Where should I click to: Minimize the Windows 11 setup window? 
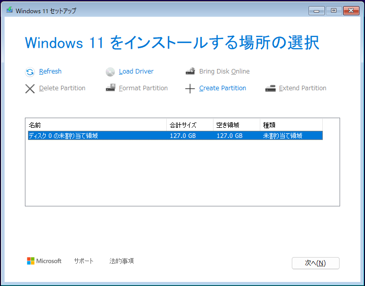tap(317, 11)
